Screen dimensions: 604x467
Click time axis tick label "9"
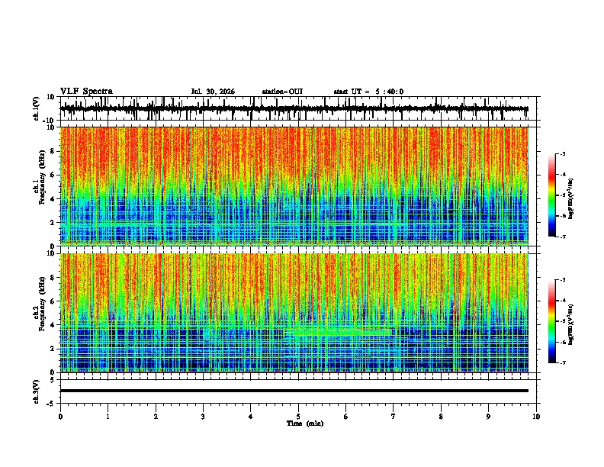pos(488,417)
